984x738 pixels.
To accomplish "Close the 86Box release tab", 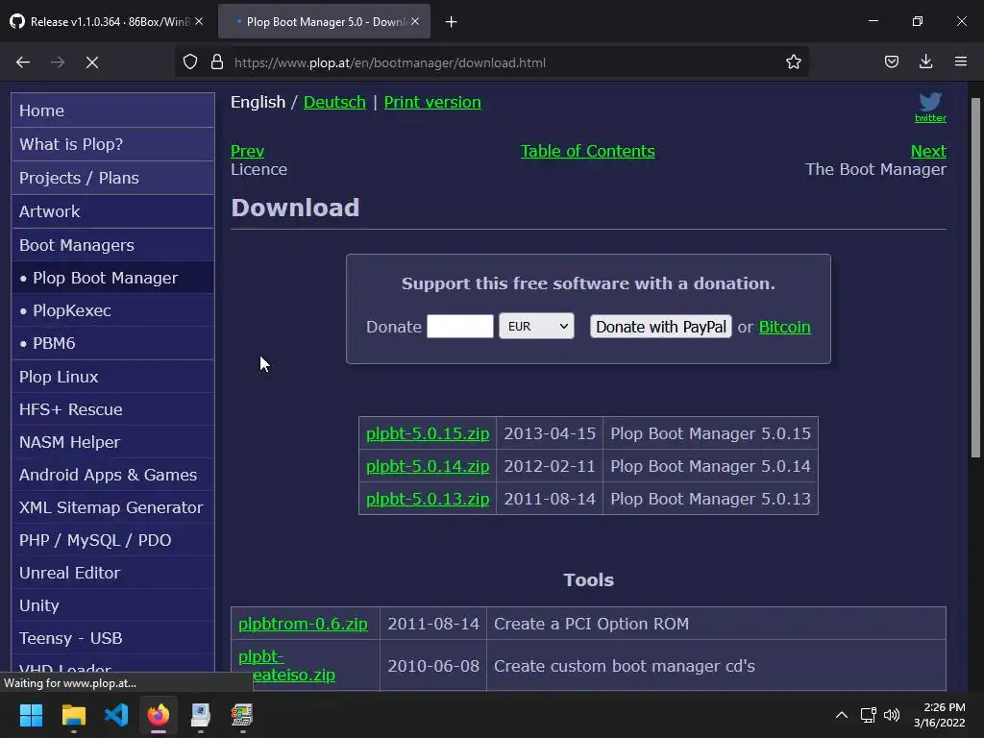I will tap(199, 21).
